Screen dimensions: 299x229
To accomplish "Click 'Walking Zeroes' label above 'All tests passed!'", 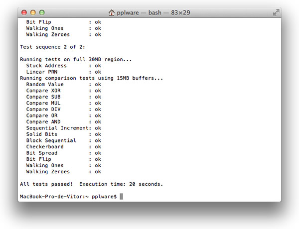I will point(48,172).
